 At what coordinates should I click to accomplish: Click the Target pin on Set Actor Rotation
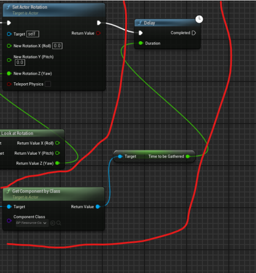click(x=9, y=34)
